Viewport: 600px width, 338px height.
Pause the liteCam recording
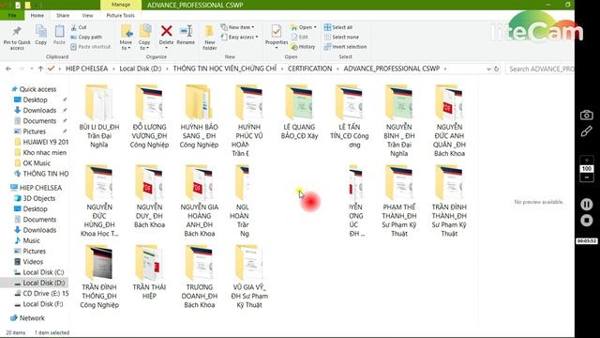point(586,205)
